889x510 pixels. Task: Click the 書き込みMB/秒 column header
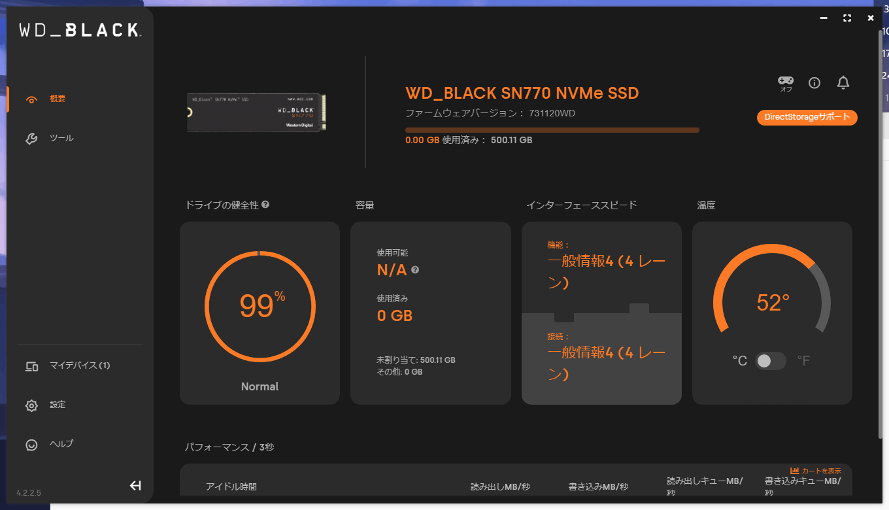[x=598, y=486]
